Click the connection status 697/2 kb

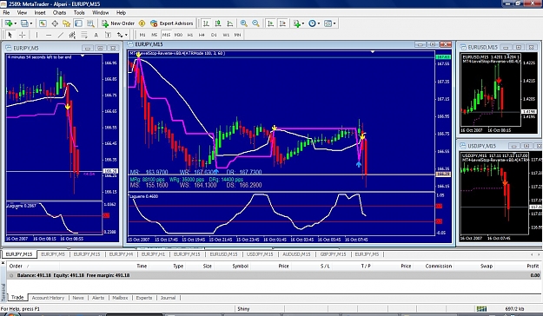click(514, 309)
